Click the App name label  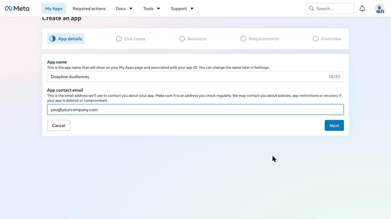(57, 62)
